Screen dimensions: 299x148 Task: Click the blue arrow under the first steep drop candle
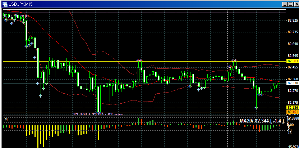pos(26,45)
